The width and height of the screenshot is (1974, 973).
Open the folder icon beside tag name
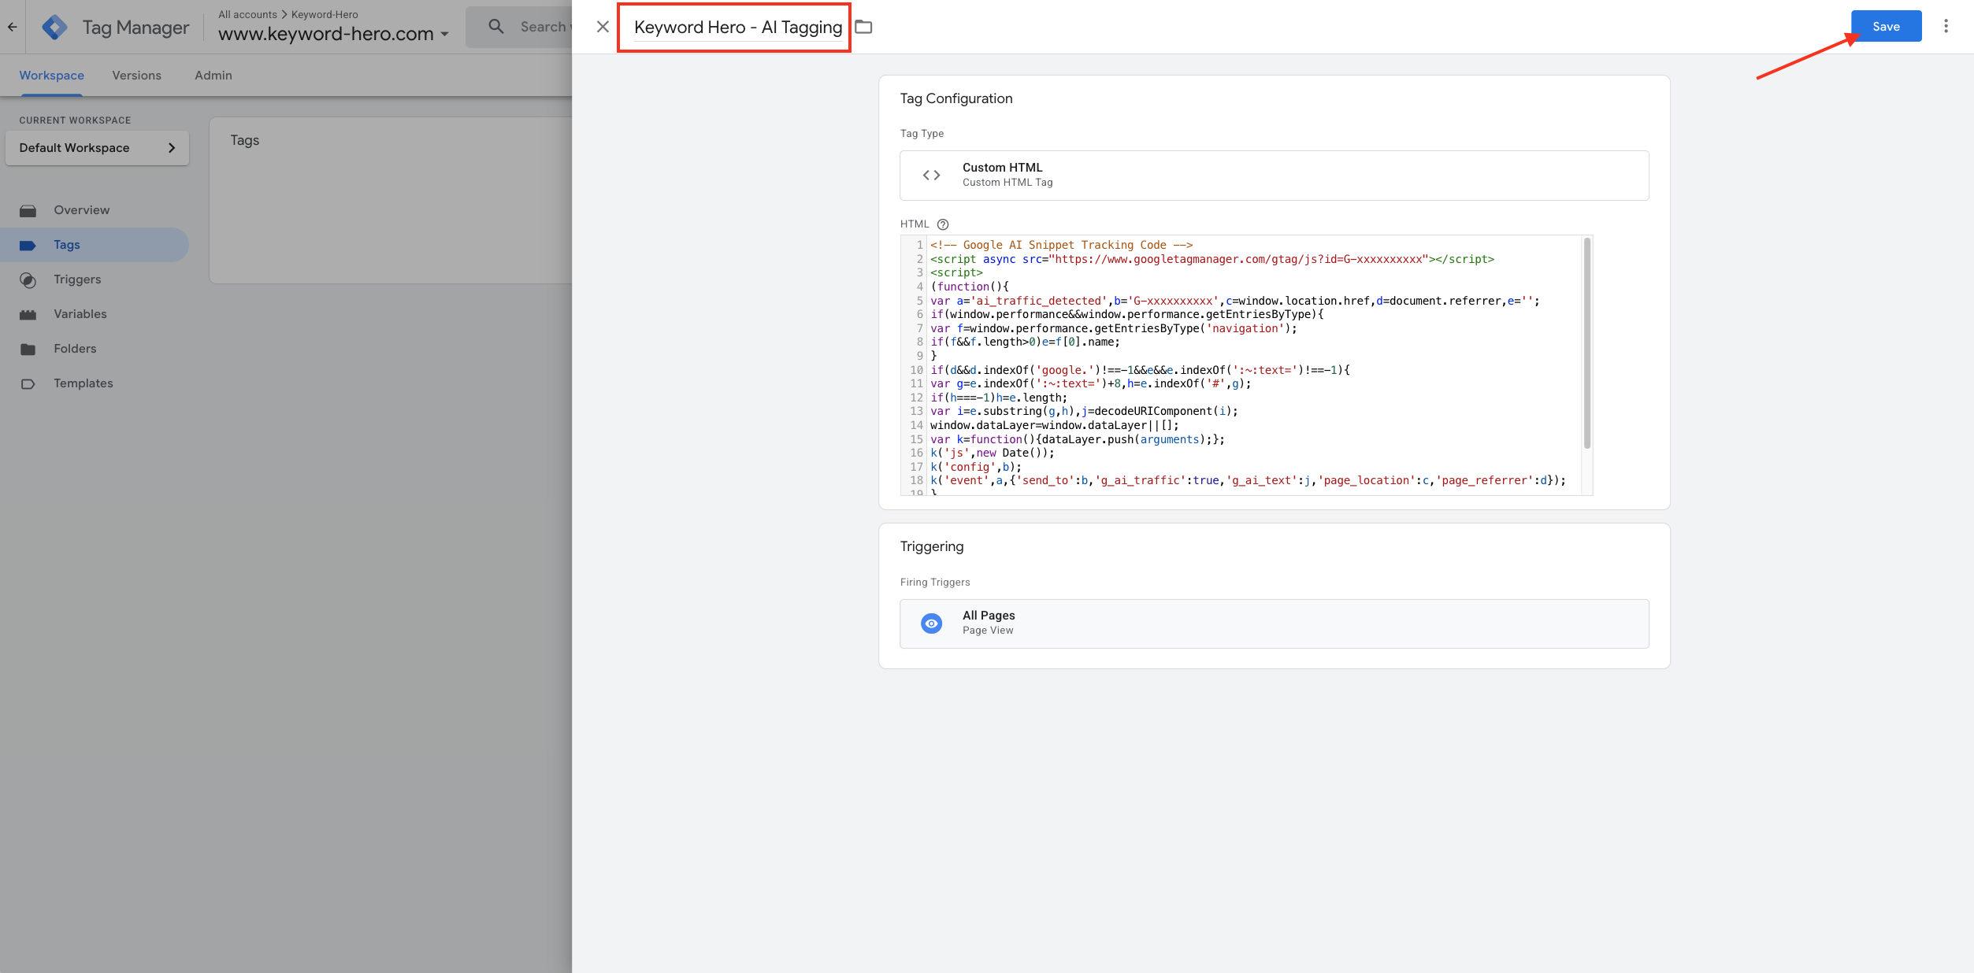pos(863,27)
